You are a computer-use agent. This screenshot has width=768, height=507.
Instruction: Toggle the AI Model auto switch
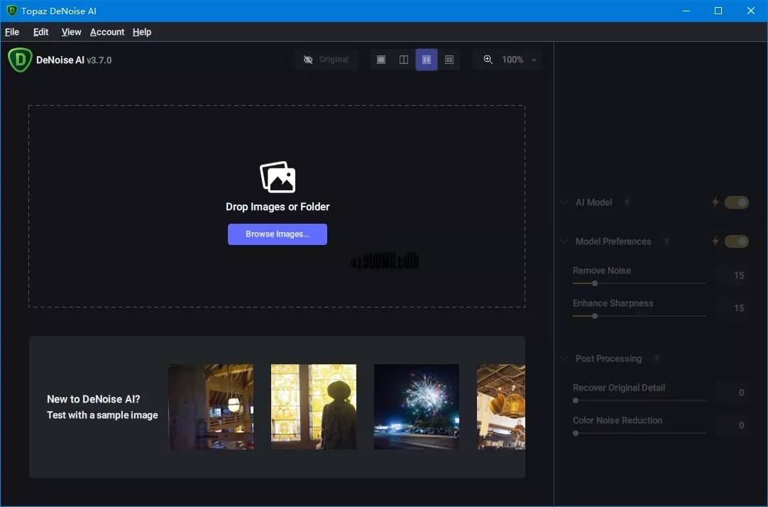tap(737, 202)
